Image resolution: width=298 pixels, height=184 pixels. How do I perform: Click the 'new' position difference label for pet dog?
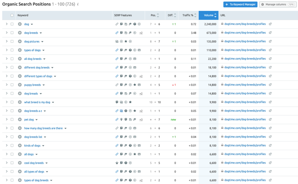point(173,119)
